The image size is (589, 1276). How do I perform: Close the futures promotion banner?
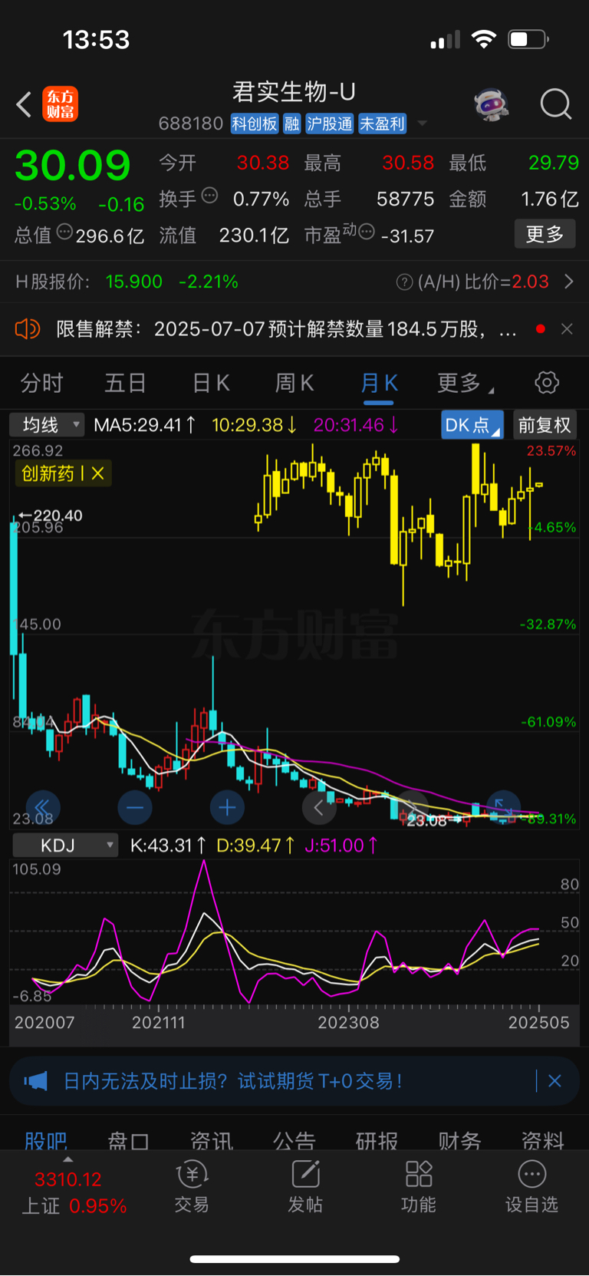555,1081
